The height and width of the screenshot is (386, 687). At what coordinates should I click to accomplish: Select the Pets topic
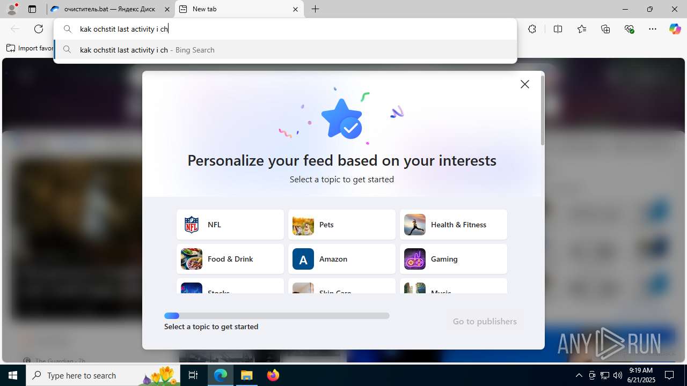pos(342,225)
